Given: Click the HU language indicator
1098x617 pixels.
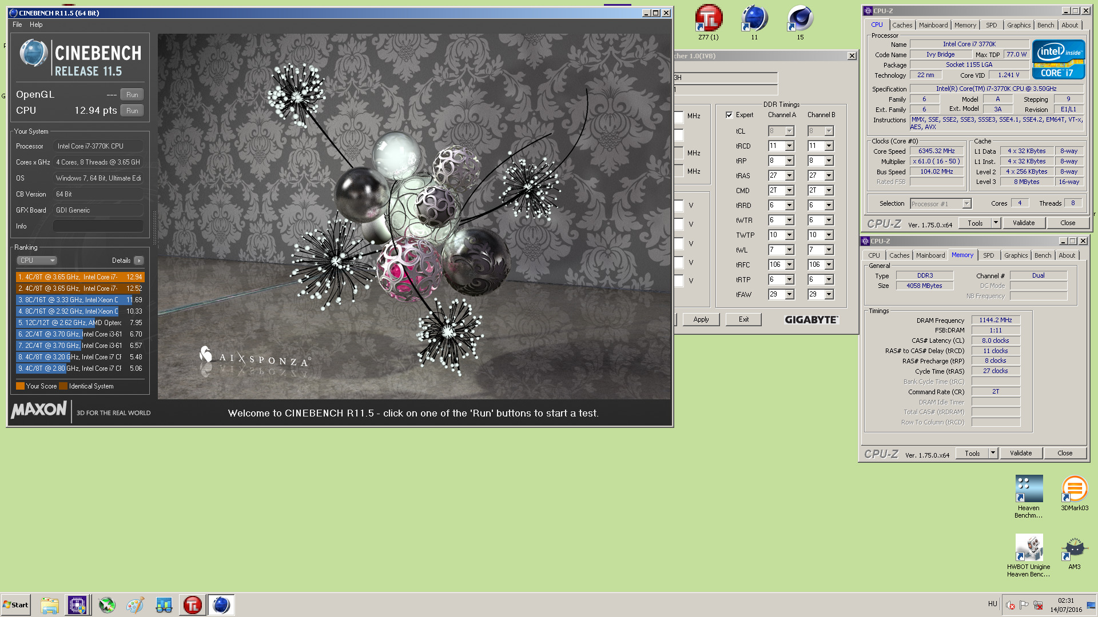Looking at the screenshot, I should (992, 604).
